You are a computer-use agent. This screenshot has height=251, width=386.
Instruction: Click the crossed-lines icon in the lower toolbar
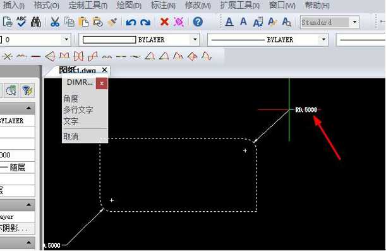(7, 57)
